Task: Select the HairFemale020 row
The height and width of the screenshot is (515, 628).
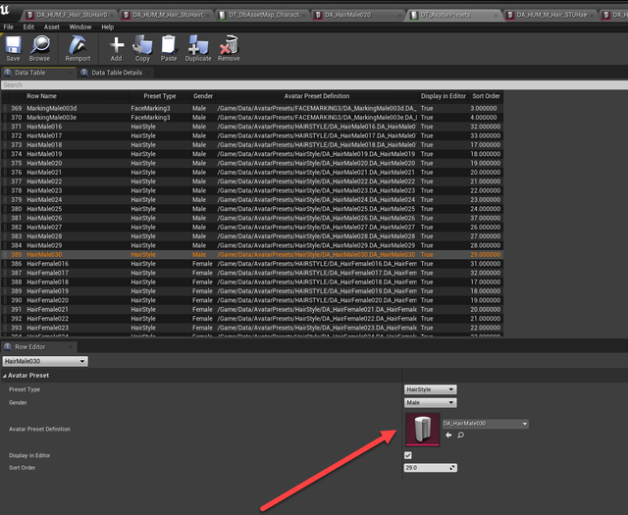Action: coord(252,300)
